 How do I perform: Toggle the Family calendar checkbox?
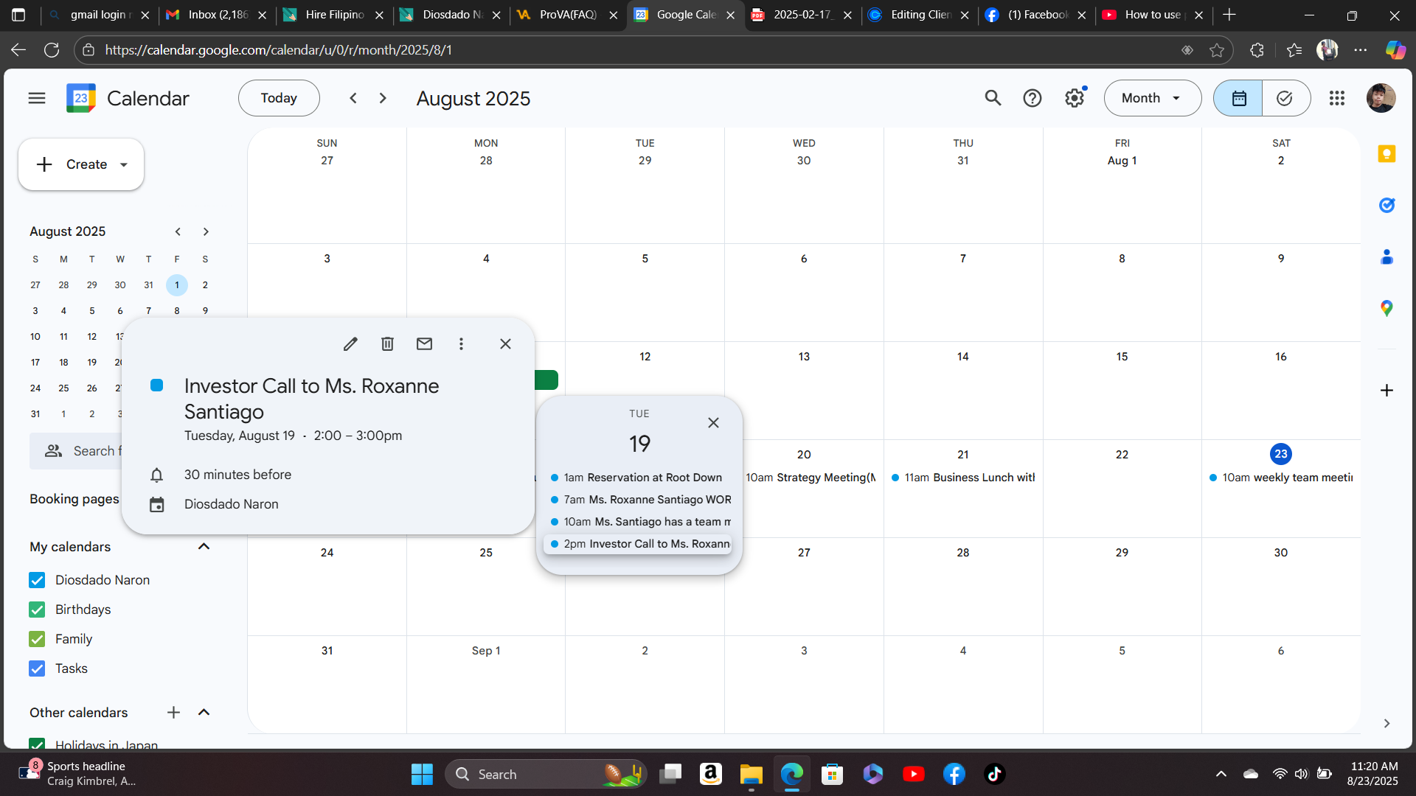coord(37,639)
